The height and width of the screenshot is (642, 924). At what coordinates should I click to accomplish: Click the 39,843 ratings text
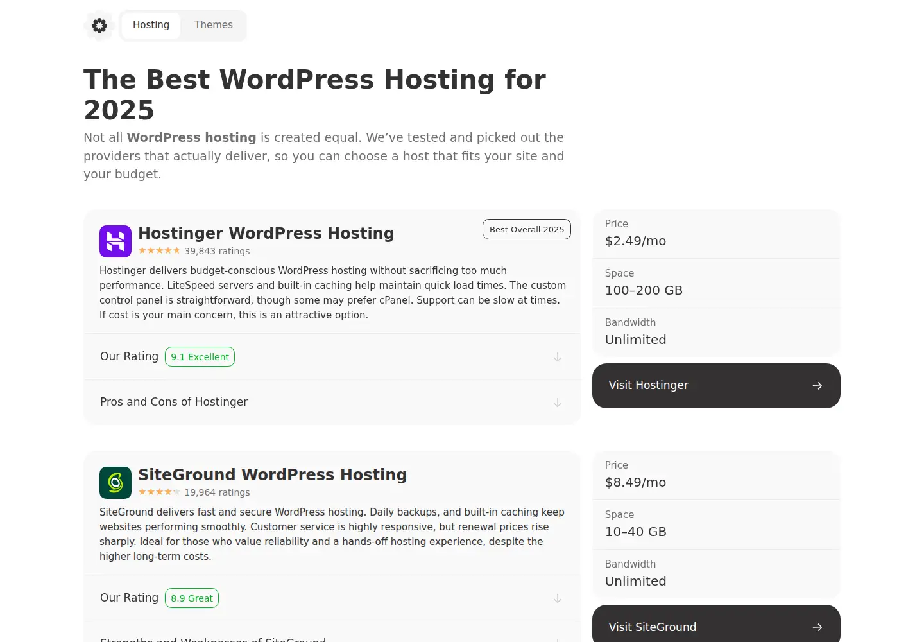(217, 251)
